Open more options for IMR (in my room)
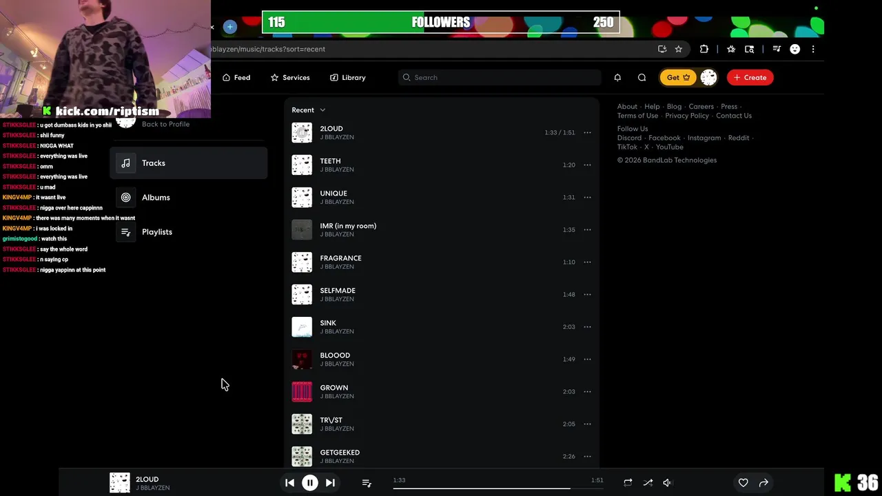 pos(587,229)
